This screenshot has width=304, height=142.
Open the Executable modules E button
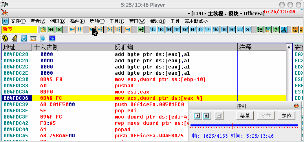pos(161,30)
